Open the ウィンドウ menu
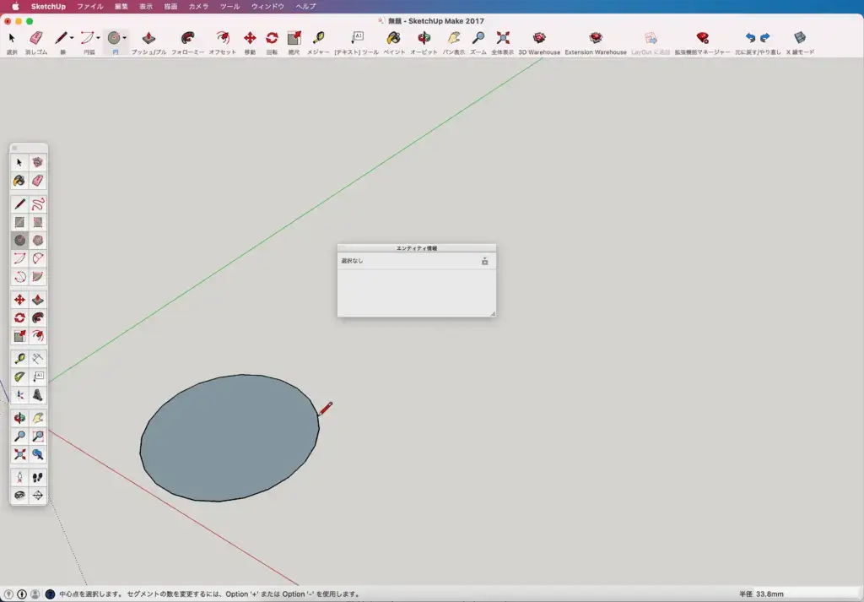The width and height of the screenshot is (864, 602). (x=267, y=7)
